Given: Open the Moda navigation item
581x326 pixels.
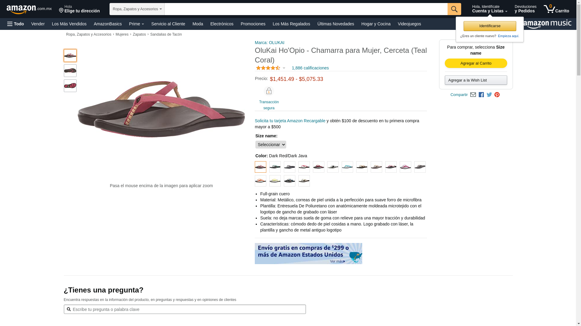Looking at the screenshot, I should point(198,24).
